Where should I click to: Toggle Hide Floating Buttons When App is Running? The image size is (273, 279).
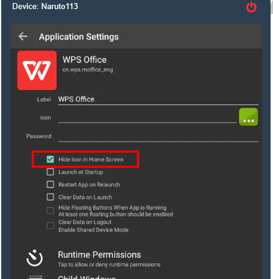tap(50, 210)
